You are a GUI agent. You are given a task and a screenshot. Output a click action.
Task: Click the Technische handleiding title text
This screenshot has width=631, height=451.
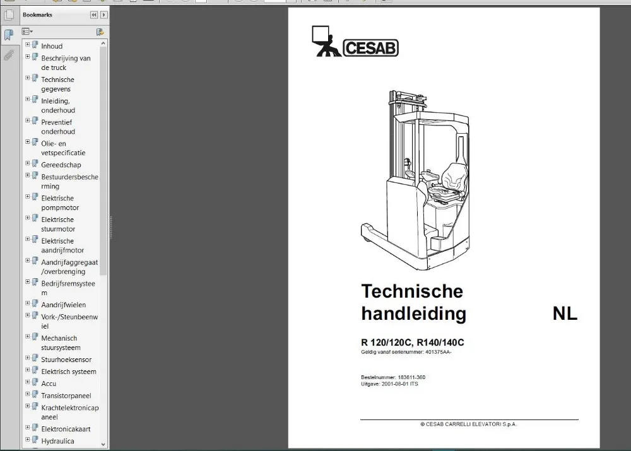pos(414,303)
